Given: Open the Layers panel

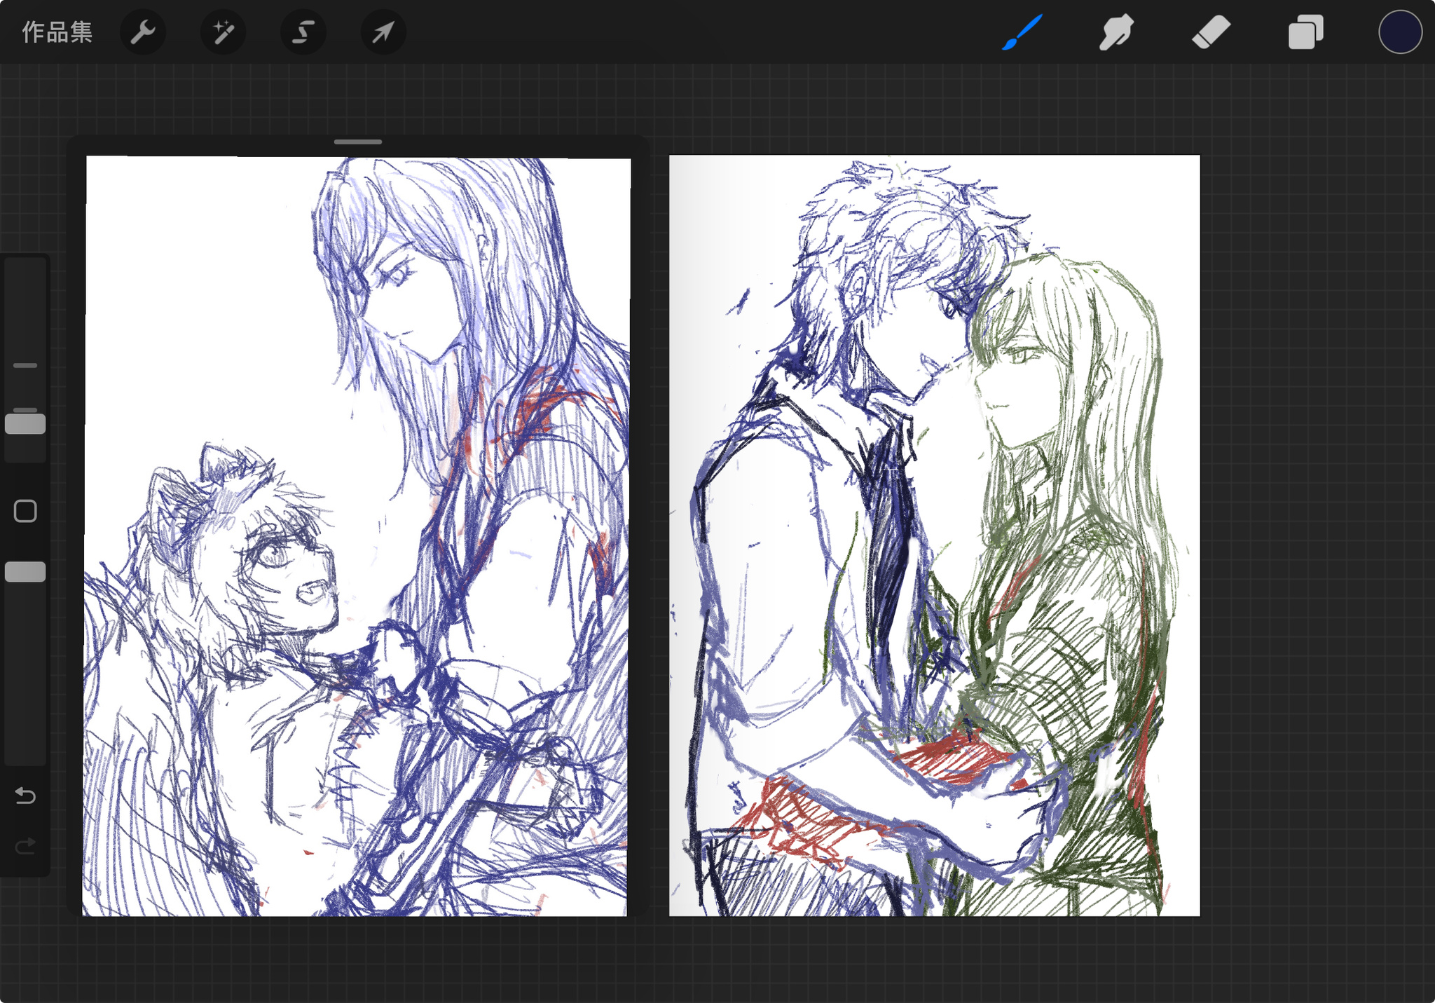Looking at the screenshot, I should coord(1305,32).
